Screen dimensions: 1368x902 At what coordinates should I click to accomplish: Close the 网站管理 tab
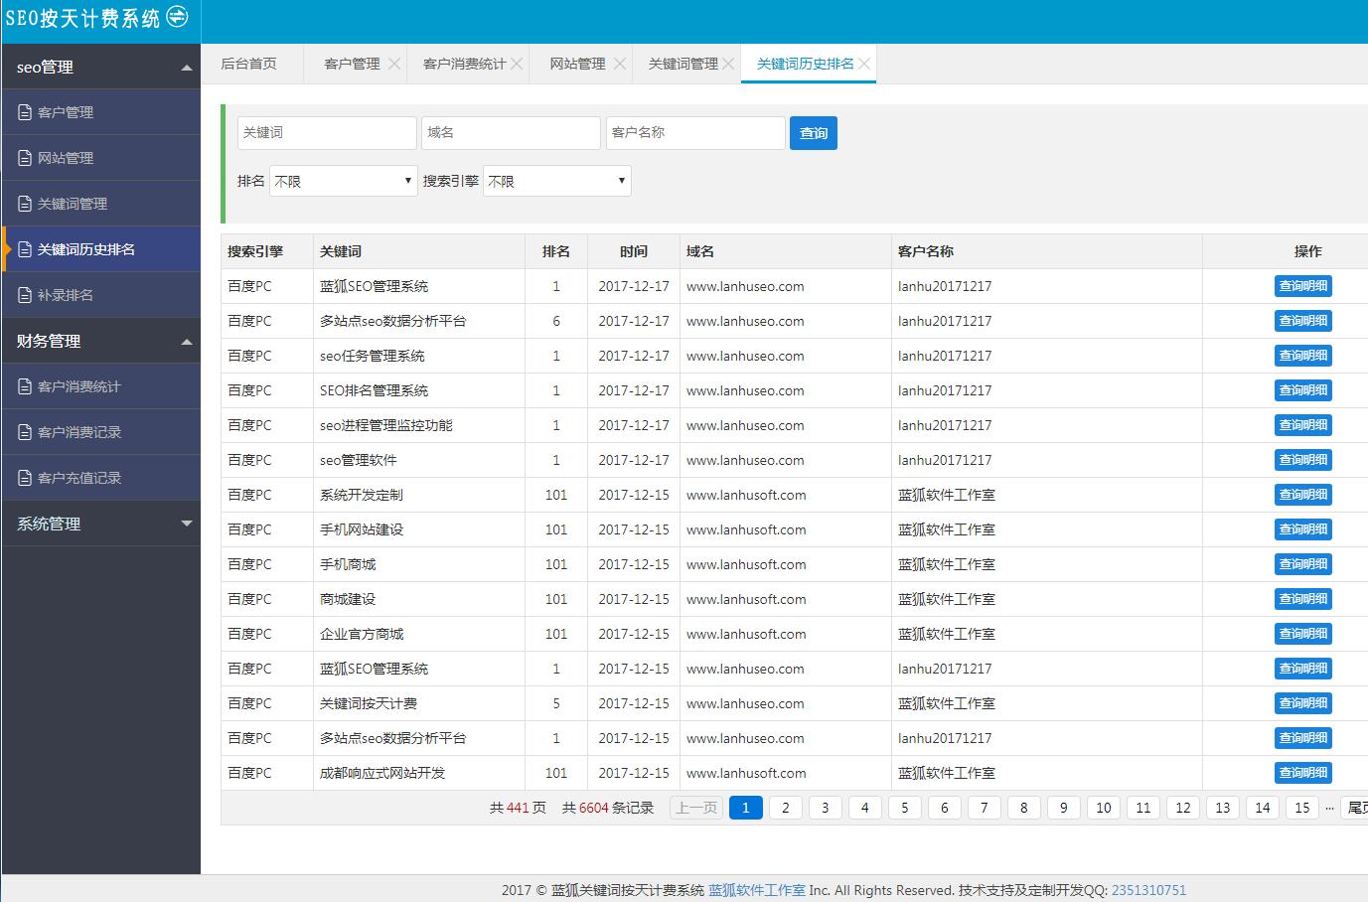tap(620, 64)
